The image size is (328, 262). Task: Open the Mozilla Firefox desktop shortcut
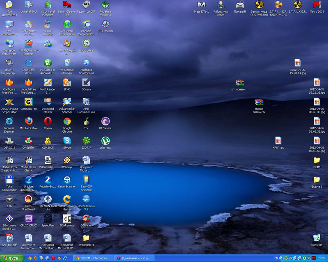click(29, 124)
